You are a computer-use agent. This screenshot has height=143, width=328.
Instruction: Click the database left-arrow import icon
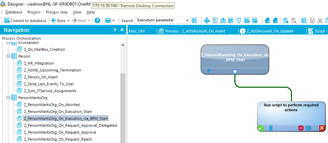pyautogui.click(x=247, y=20)
